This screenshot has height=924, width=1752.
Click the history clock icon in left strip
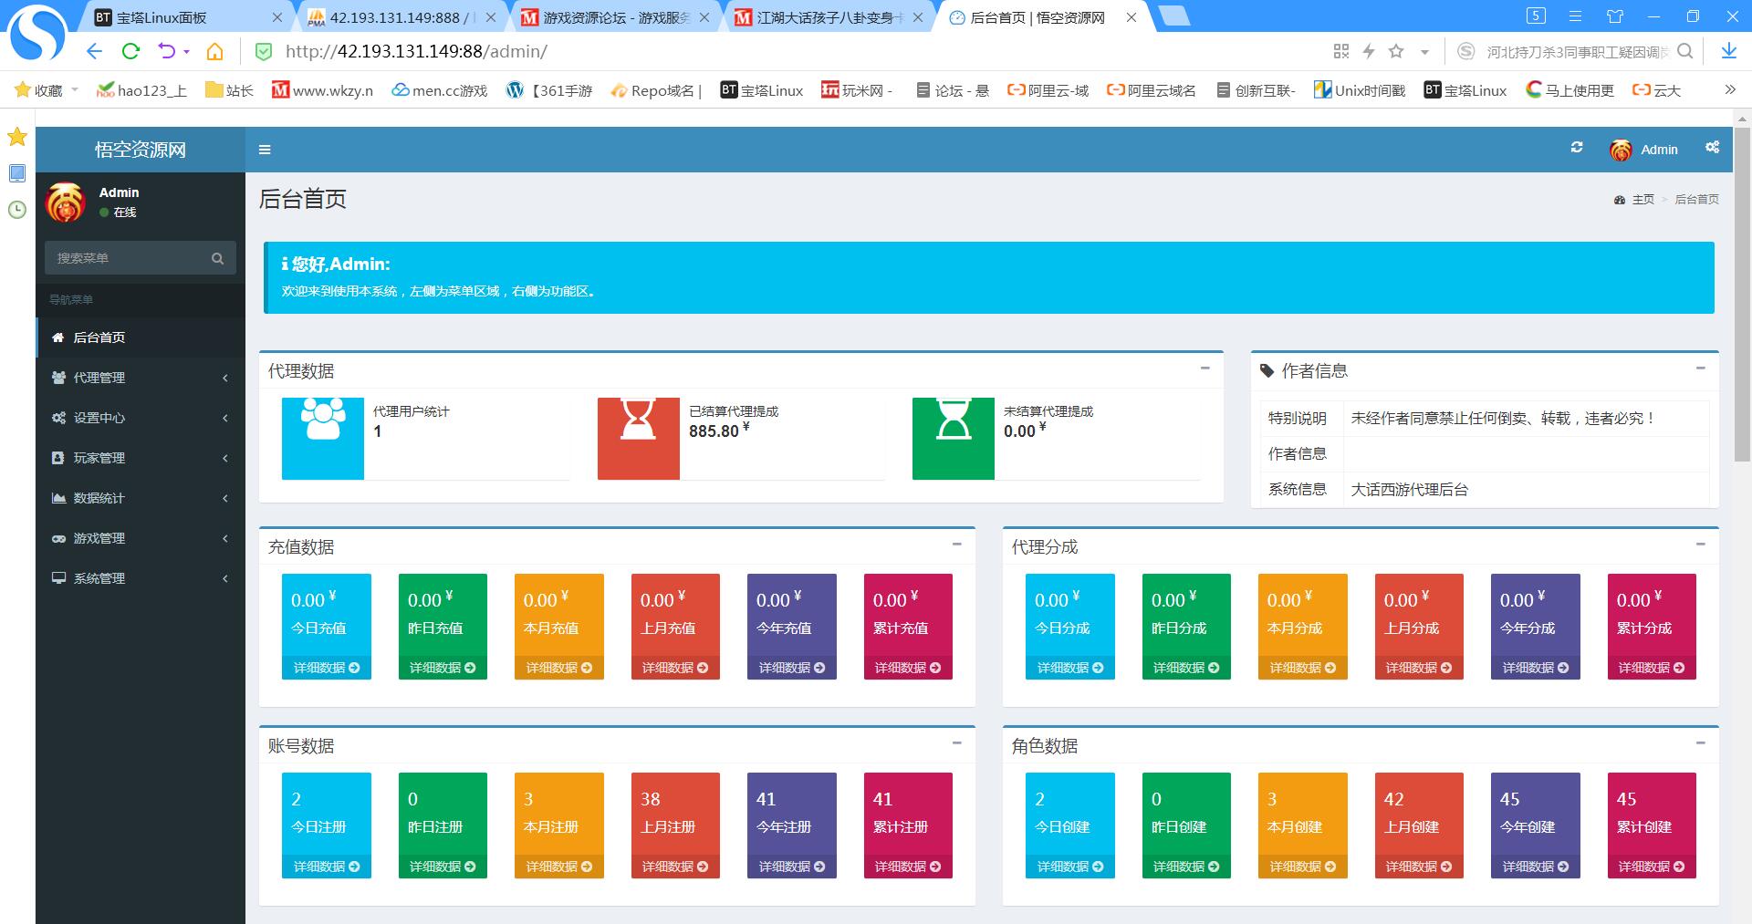coord(16,210)
